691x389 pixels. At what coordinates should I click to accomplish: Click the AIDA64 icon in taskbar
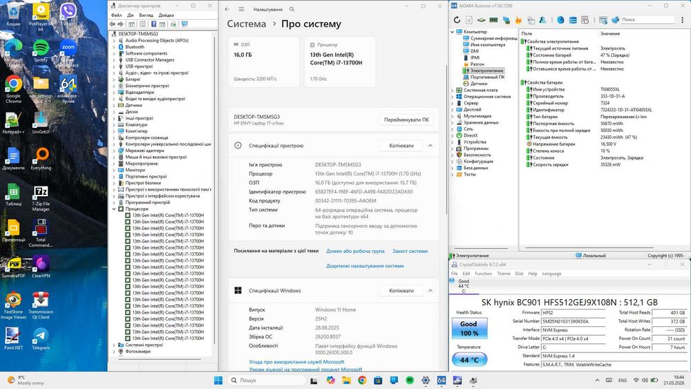[441, 380]
